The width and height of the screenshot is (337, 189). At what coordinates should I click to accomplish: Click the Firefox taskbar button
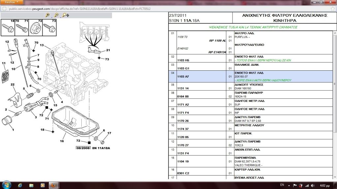53,185
